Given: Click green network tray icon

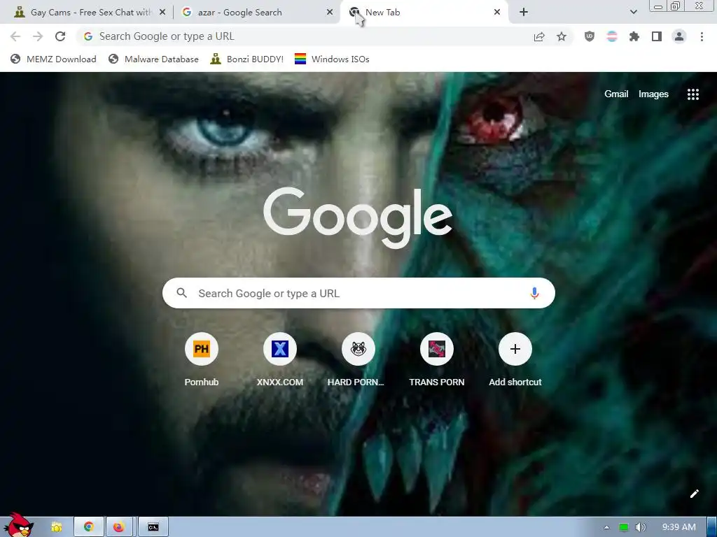Looking at the screenshot, I should [624, 527].
